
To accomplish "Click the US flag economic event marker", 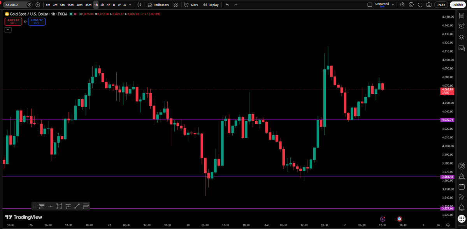I will pyautogui.click(x=399, y=219).
